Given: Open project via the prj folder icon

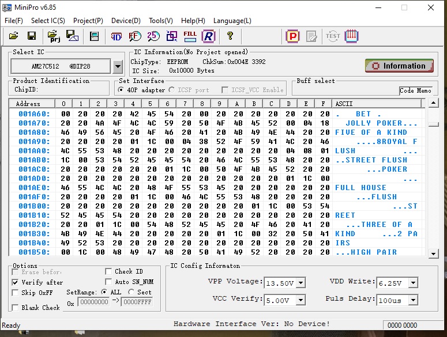Looking at the screenshot, I should tap(54, 36).
